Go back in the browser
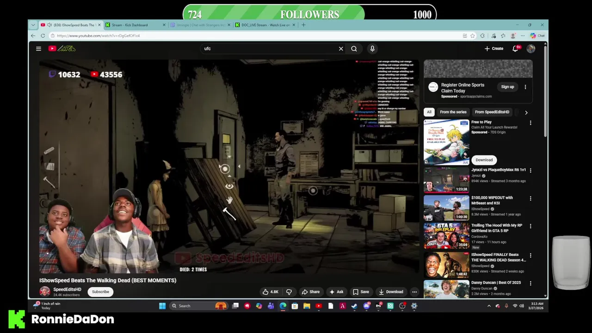This screenshot has width=592, height=333. (x=33, y=36)
